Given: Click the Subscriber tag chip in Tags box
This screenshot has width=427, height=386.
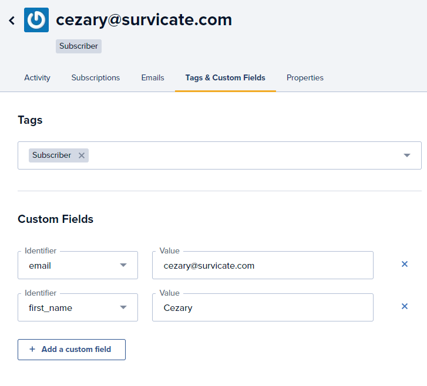Looking at the screenshot, I should [x=52, y=155].
